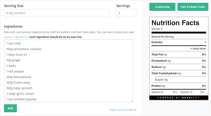Screen dimensions: 211x116
Task: Click the Vitamin C value
Action: click(x=203, y=92)
